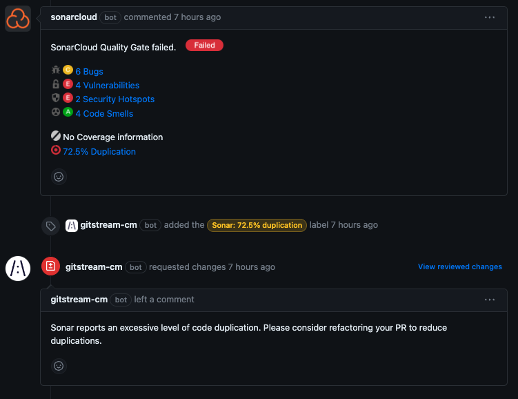Image resolution: width=518 pixels, height=399 pixels.
Task: Click the green A rating badge
Action: (68, 112)
